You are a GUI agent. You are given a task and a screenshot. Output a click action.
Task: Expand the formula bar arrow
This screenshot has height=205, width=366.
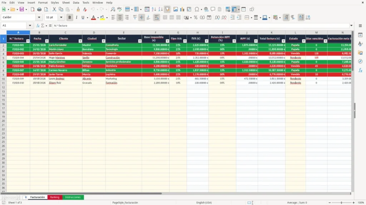(x=351, y=26)
